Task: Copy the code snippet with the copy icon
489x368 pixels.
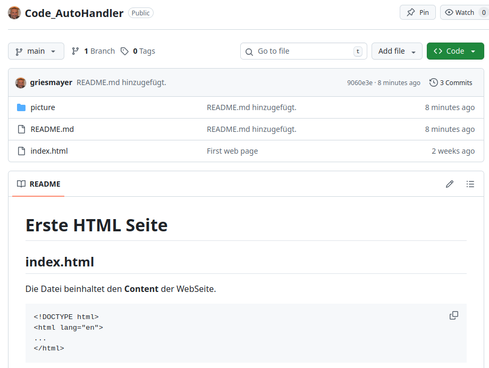Action: pyautogui.click(x=453, y=315)
